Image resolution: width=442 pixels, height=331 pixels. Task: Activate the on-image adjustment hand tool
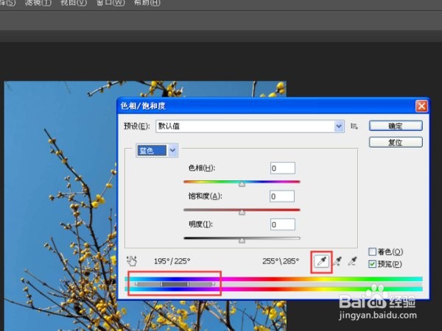coord(132,261)
